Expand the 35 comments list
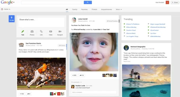180x97 pixels. point(76,82)
